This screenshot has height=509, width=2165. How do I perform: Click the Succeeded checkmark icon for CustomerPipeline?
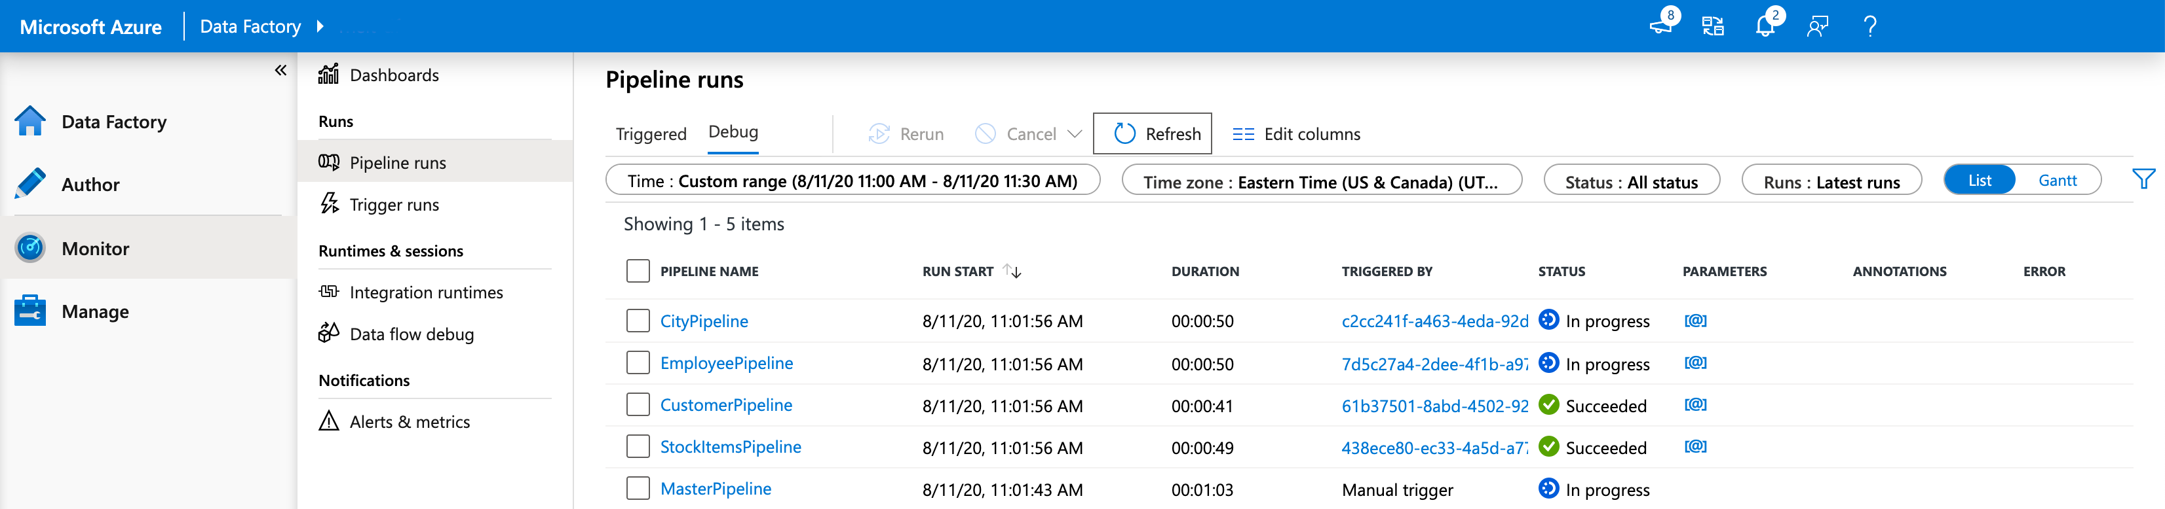click(1549, 404)
